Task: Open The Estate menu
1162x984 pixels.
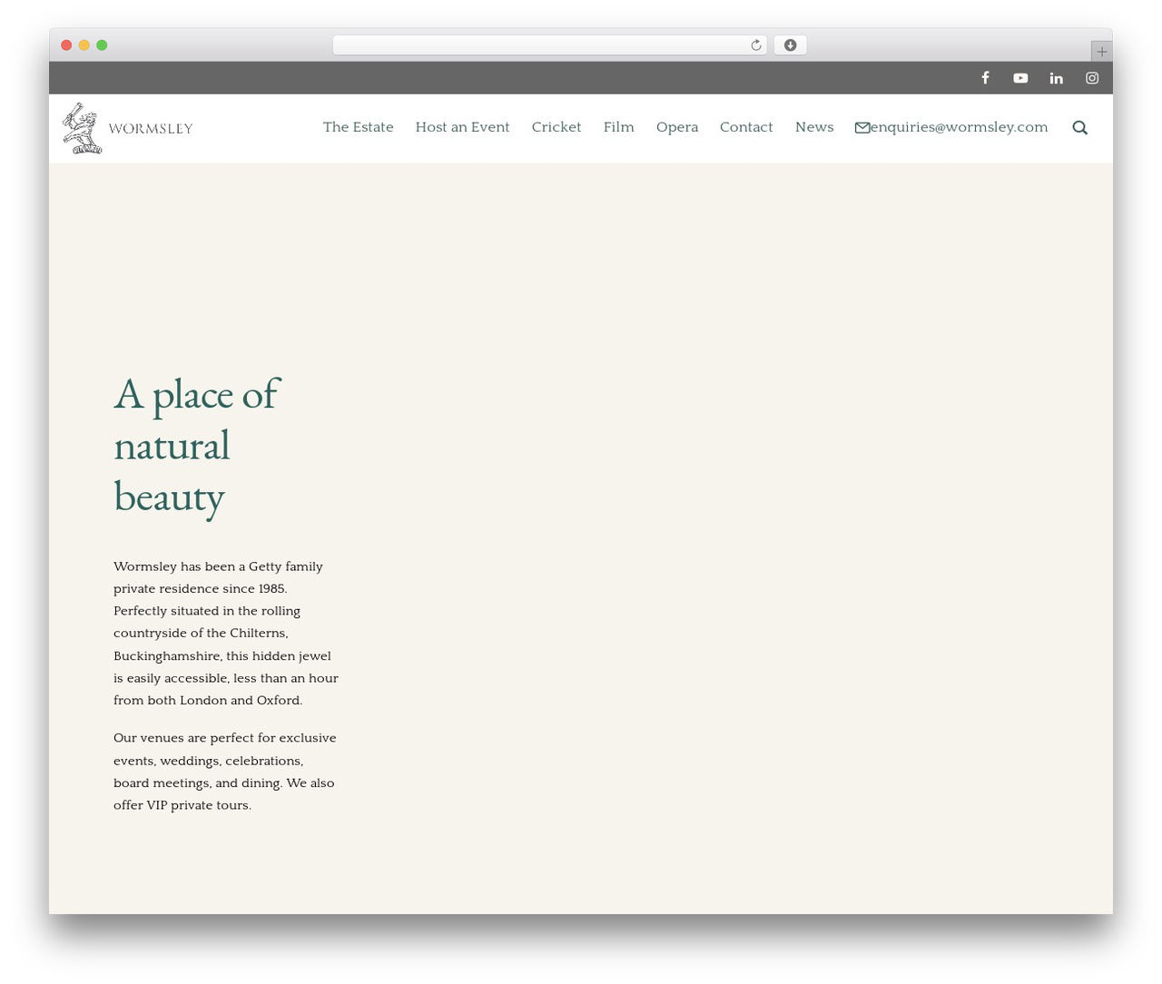Action: coord(359,127)
